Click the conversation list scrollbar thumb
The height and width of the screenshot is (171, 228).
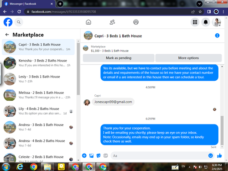[x=78, y=69]
